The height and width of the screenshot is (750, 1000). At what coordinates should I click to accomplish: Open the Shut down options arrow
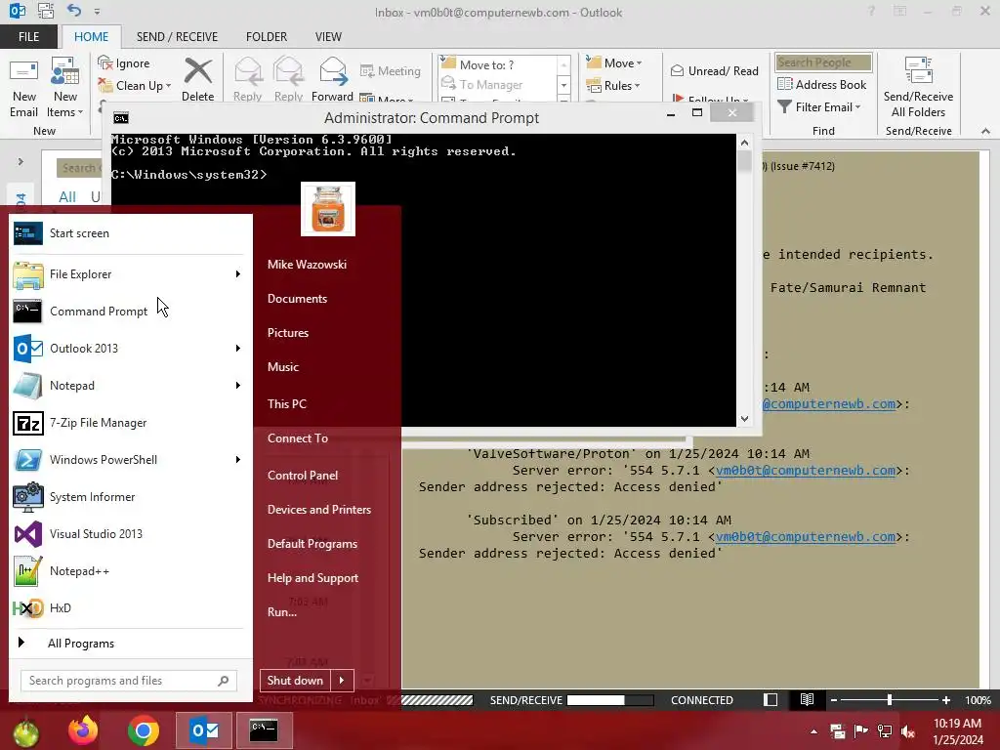342,681
